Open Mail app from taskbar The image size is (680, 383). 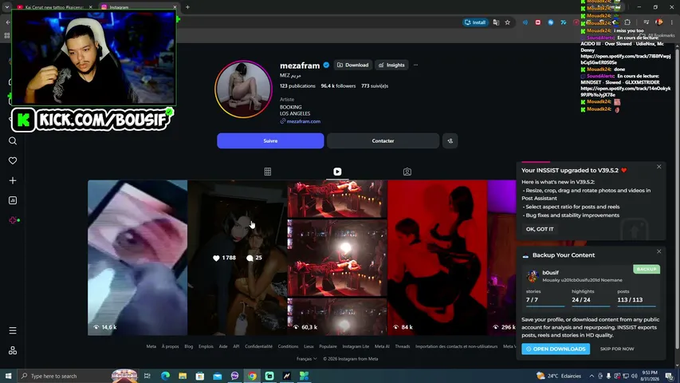tap(218, 376)
